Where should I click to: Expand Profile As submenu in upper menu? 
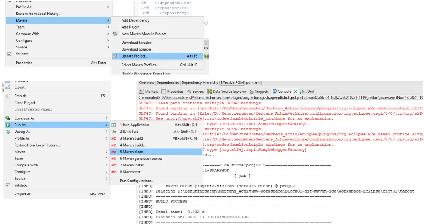108,7
